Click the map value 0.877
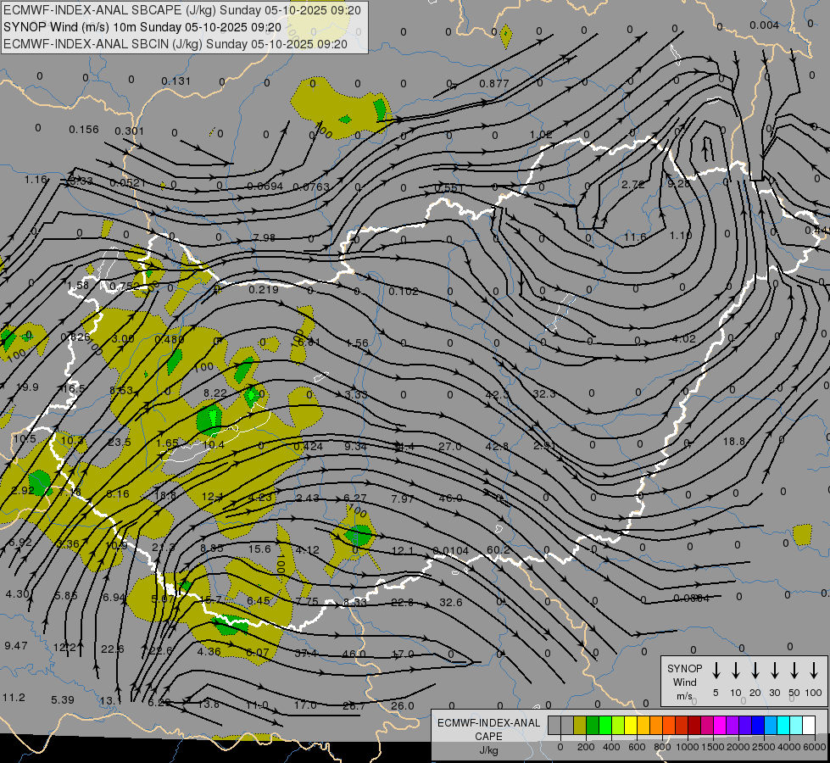 [x=494, y=84]
